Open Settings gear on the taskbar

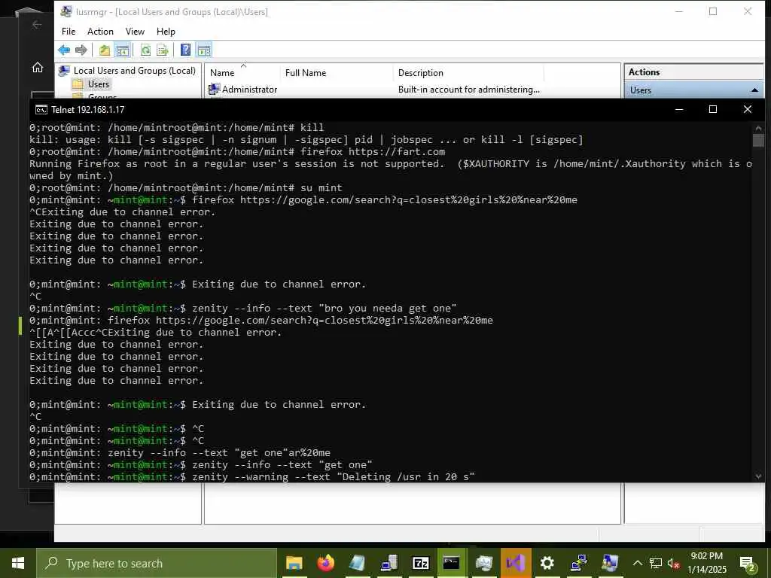tap(547, 563)
